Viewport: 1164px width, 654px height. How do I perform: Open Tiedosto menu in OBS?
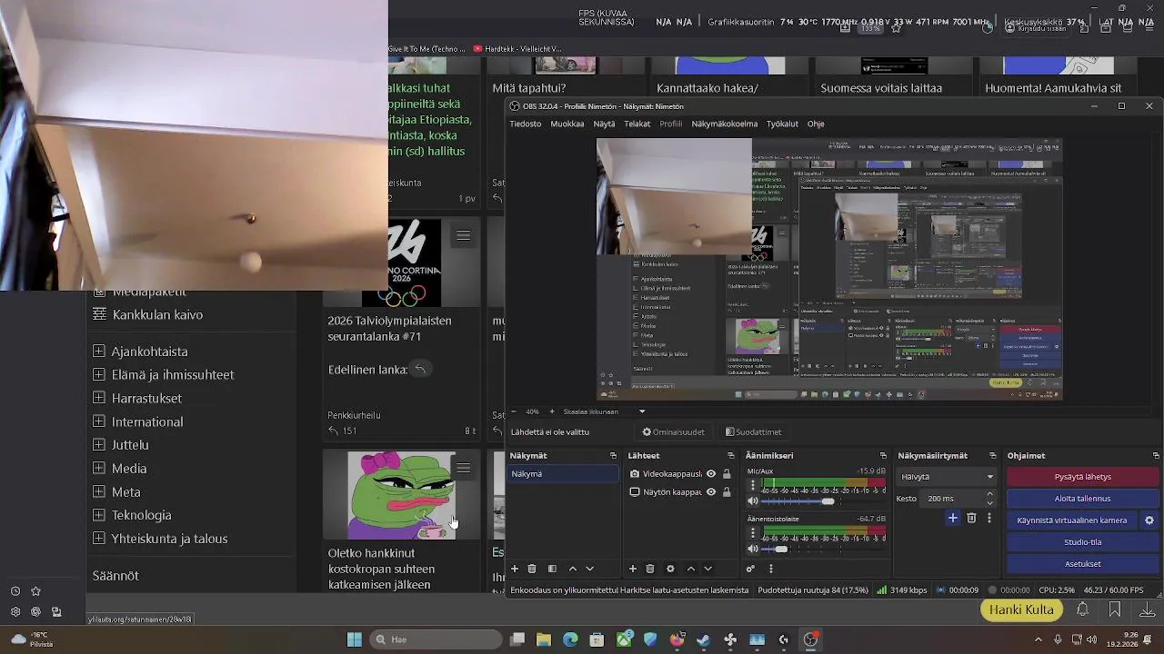coord(526,124)
